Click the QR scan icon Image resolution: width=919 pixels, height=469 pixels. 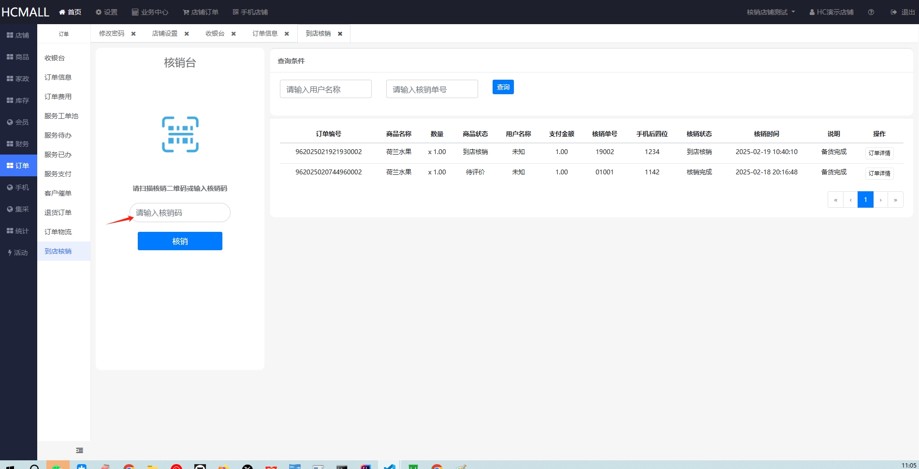[180, 134]
